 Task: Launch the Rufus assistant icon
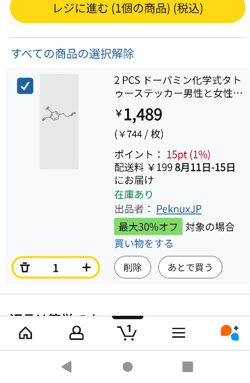(230, 333)
